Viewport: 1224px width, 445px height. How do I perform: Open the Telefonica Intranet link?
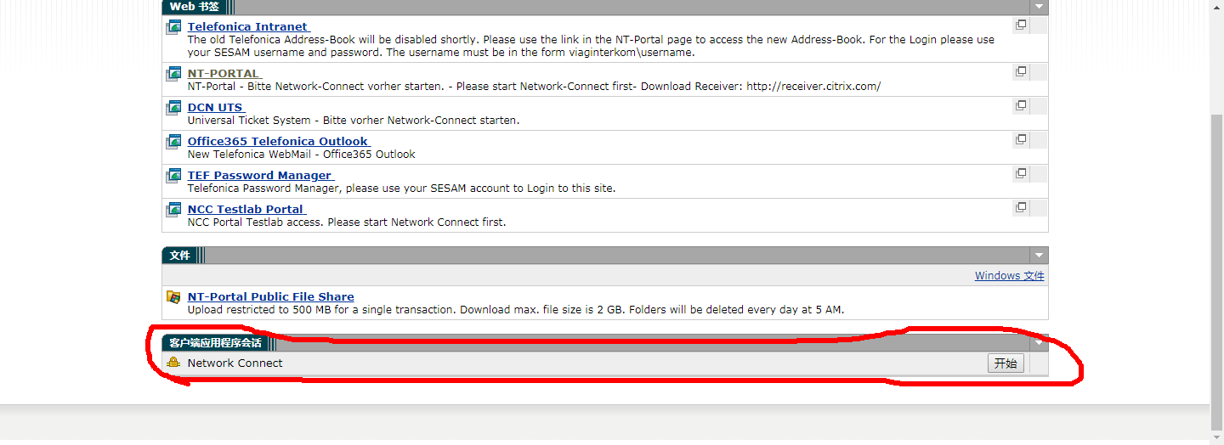[248, 26]
